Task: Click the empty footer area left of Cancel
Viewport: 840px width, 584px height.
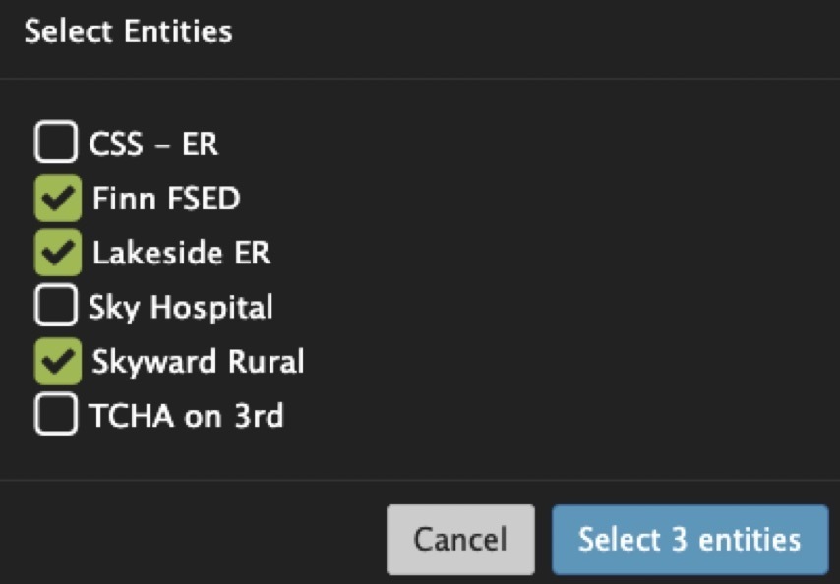Action: click(x=197, y=536)
